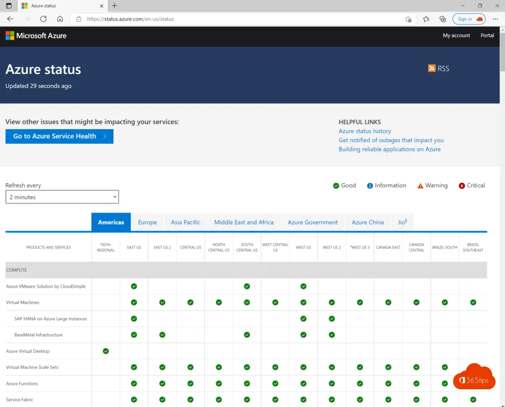Switch to the Europe region tab
505x407 pixels.
click(147, 222)
